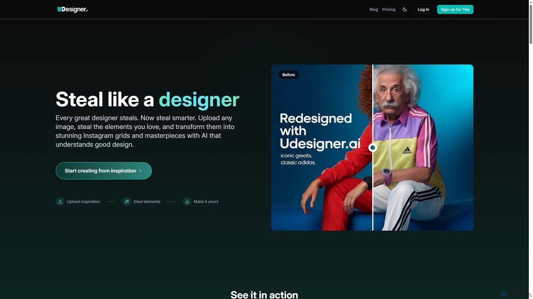Click the Einstein comparison image
The width and height of the screenshot is (533, 299).
coord(372,147)
